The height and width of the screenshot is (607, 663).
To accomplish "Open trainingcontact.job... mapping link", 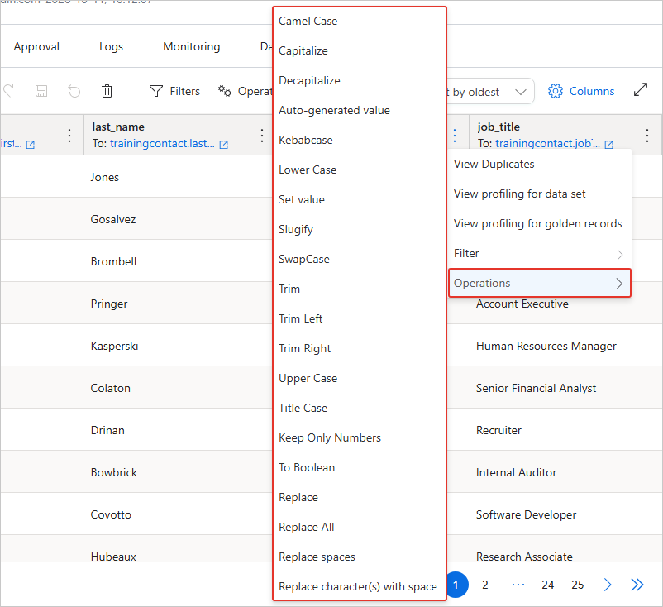I will pos(547,143).
